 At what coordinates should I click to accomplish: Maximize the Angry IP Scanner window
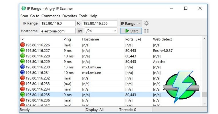click(186, 8)
